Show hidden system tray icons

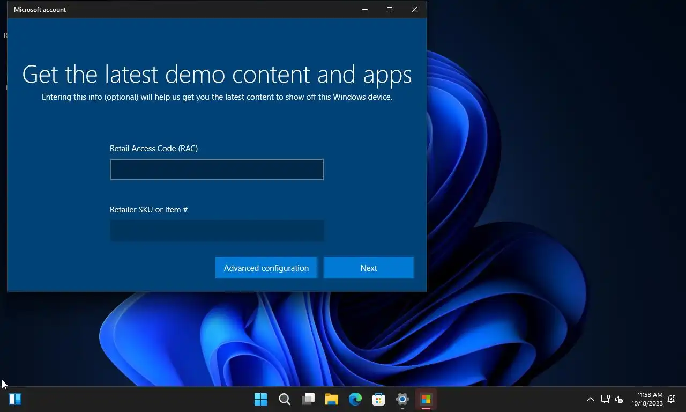591,399
